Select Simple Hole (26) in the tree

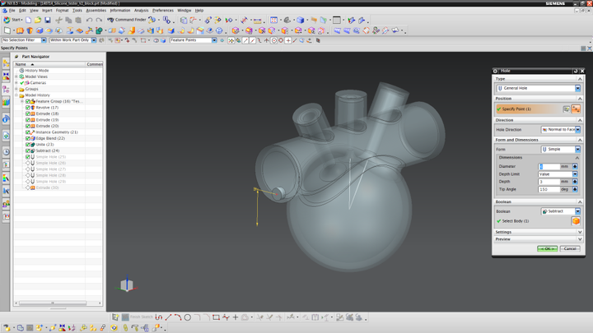(51, 163)
